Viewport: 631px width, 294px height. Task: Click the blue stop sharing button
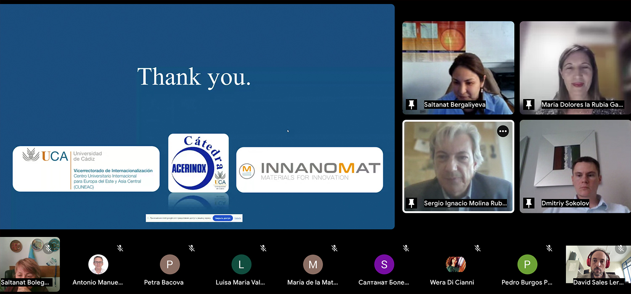click(223, 218)
